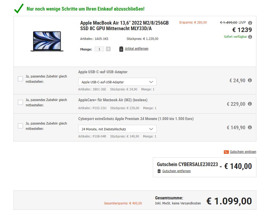Viewport: 259px width, 215px height.
Task: Increase quantity with the plus button
Action: tap(108, 49)
